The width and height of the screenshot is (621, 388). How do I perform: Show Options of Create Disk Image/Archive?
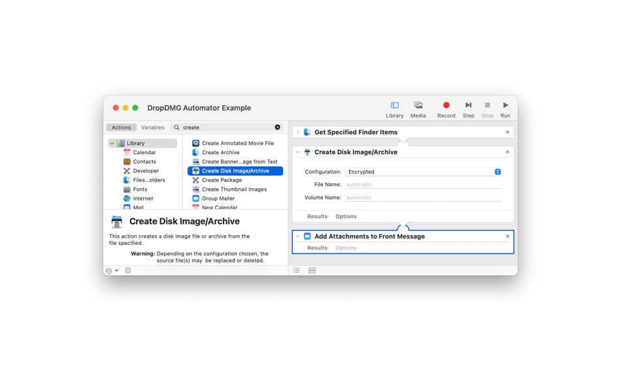(x=346, y=217)
